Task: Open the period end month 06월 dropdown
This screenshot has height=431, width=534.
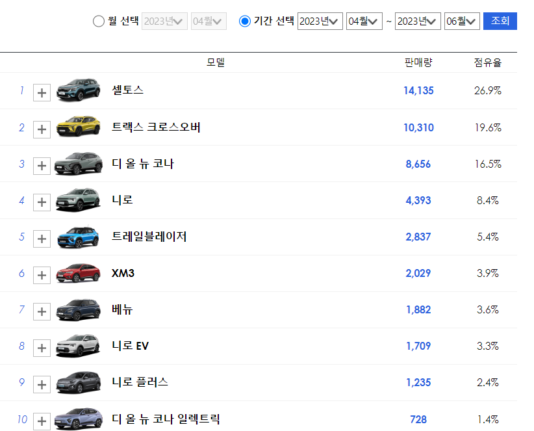Action: coord(462,21)
